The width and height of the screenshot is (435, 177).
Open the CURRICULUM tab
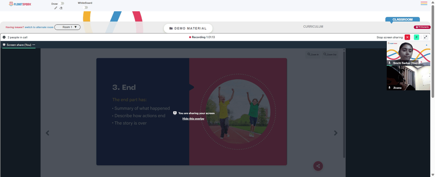[313, 27]
